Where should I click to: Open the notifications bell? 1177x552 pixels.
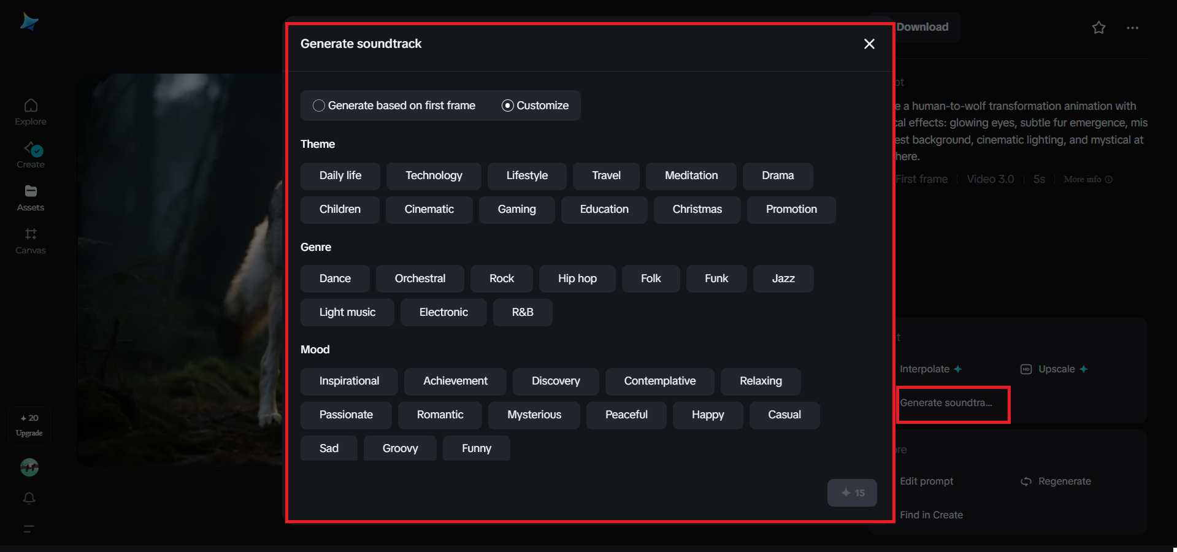pos(29,499)
